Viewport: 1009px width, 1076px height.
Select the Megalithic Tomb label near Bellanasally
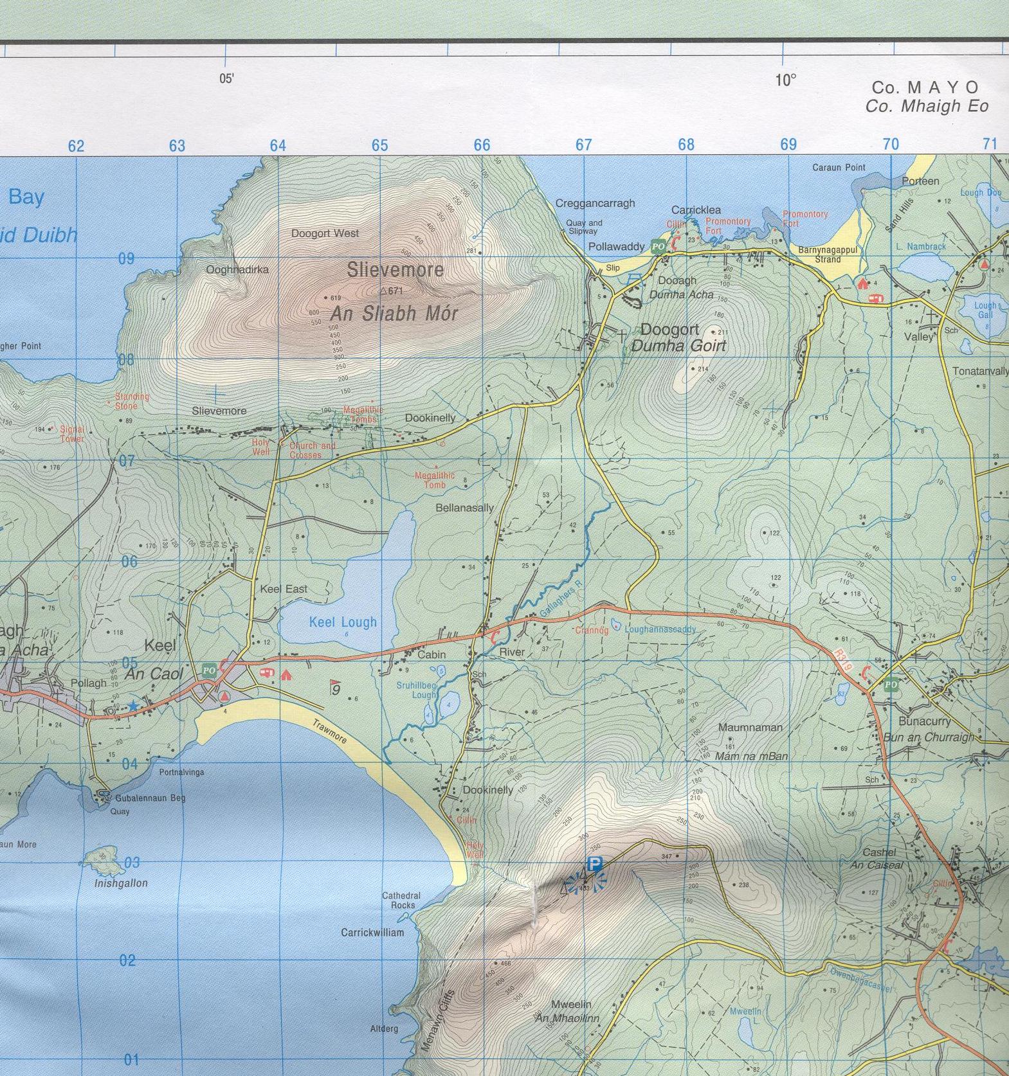[434, 480]
